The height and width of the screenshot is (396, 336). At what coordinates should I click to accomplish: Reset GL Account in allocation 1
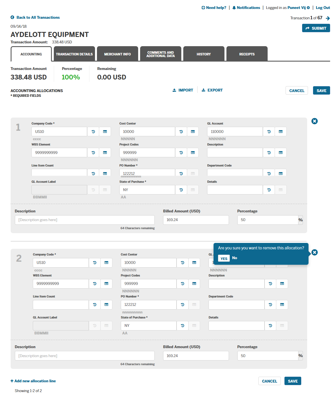269,132
